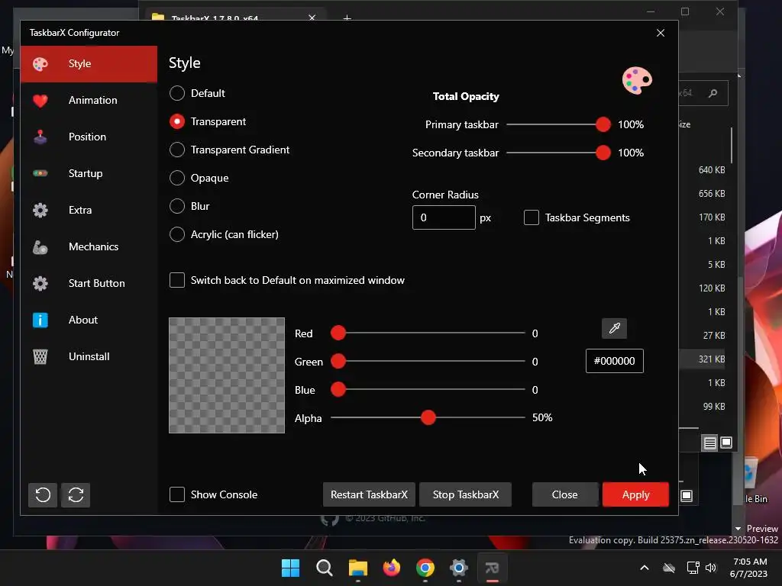
Task: Click the gear icon beside Start Button
Action: [40, 283]
